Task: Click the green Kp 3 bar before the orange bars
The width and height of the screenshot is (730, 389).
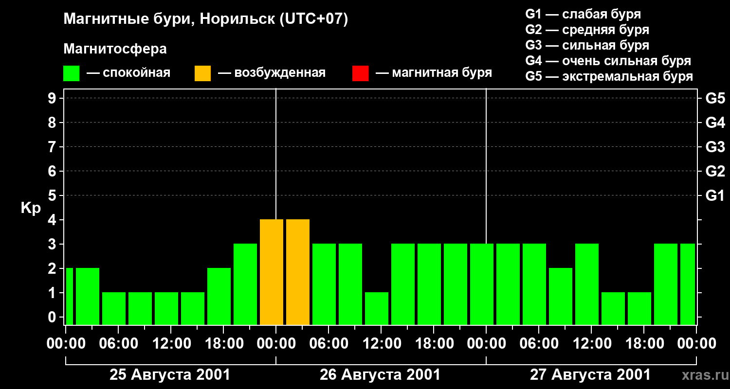Action: (x=245, y=284)
